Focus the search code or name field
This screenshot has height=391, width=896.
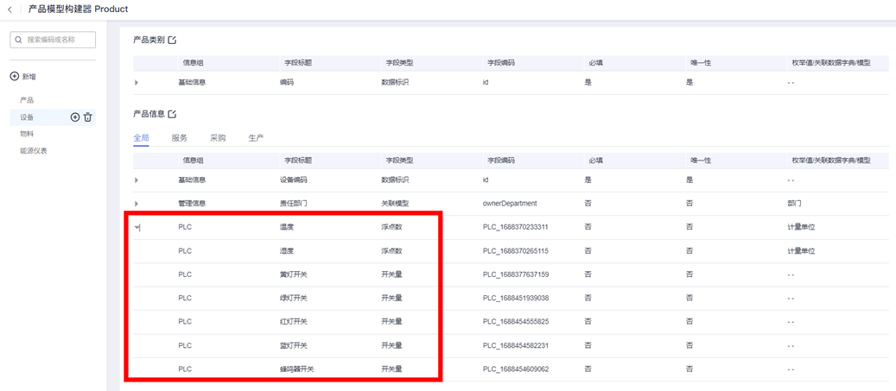point(53,40)
